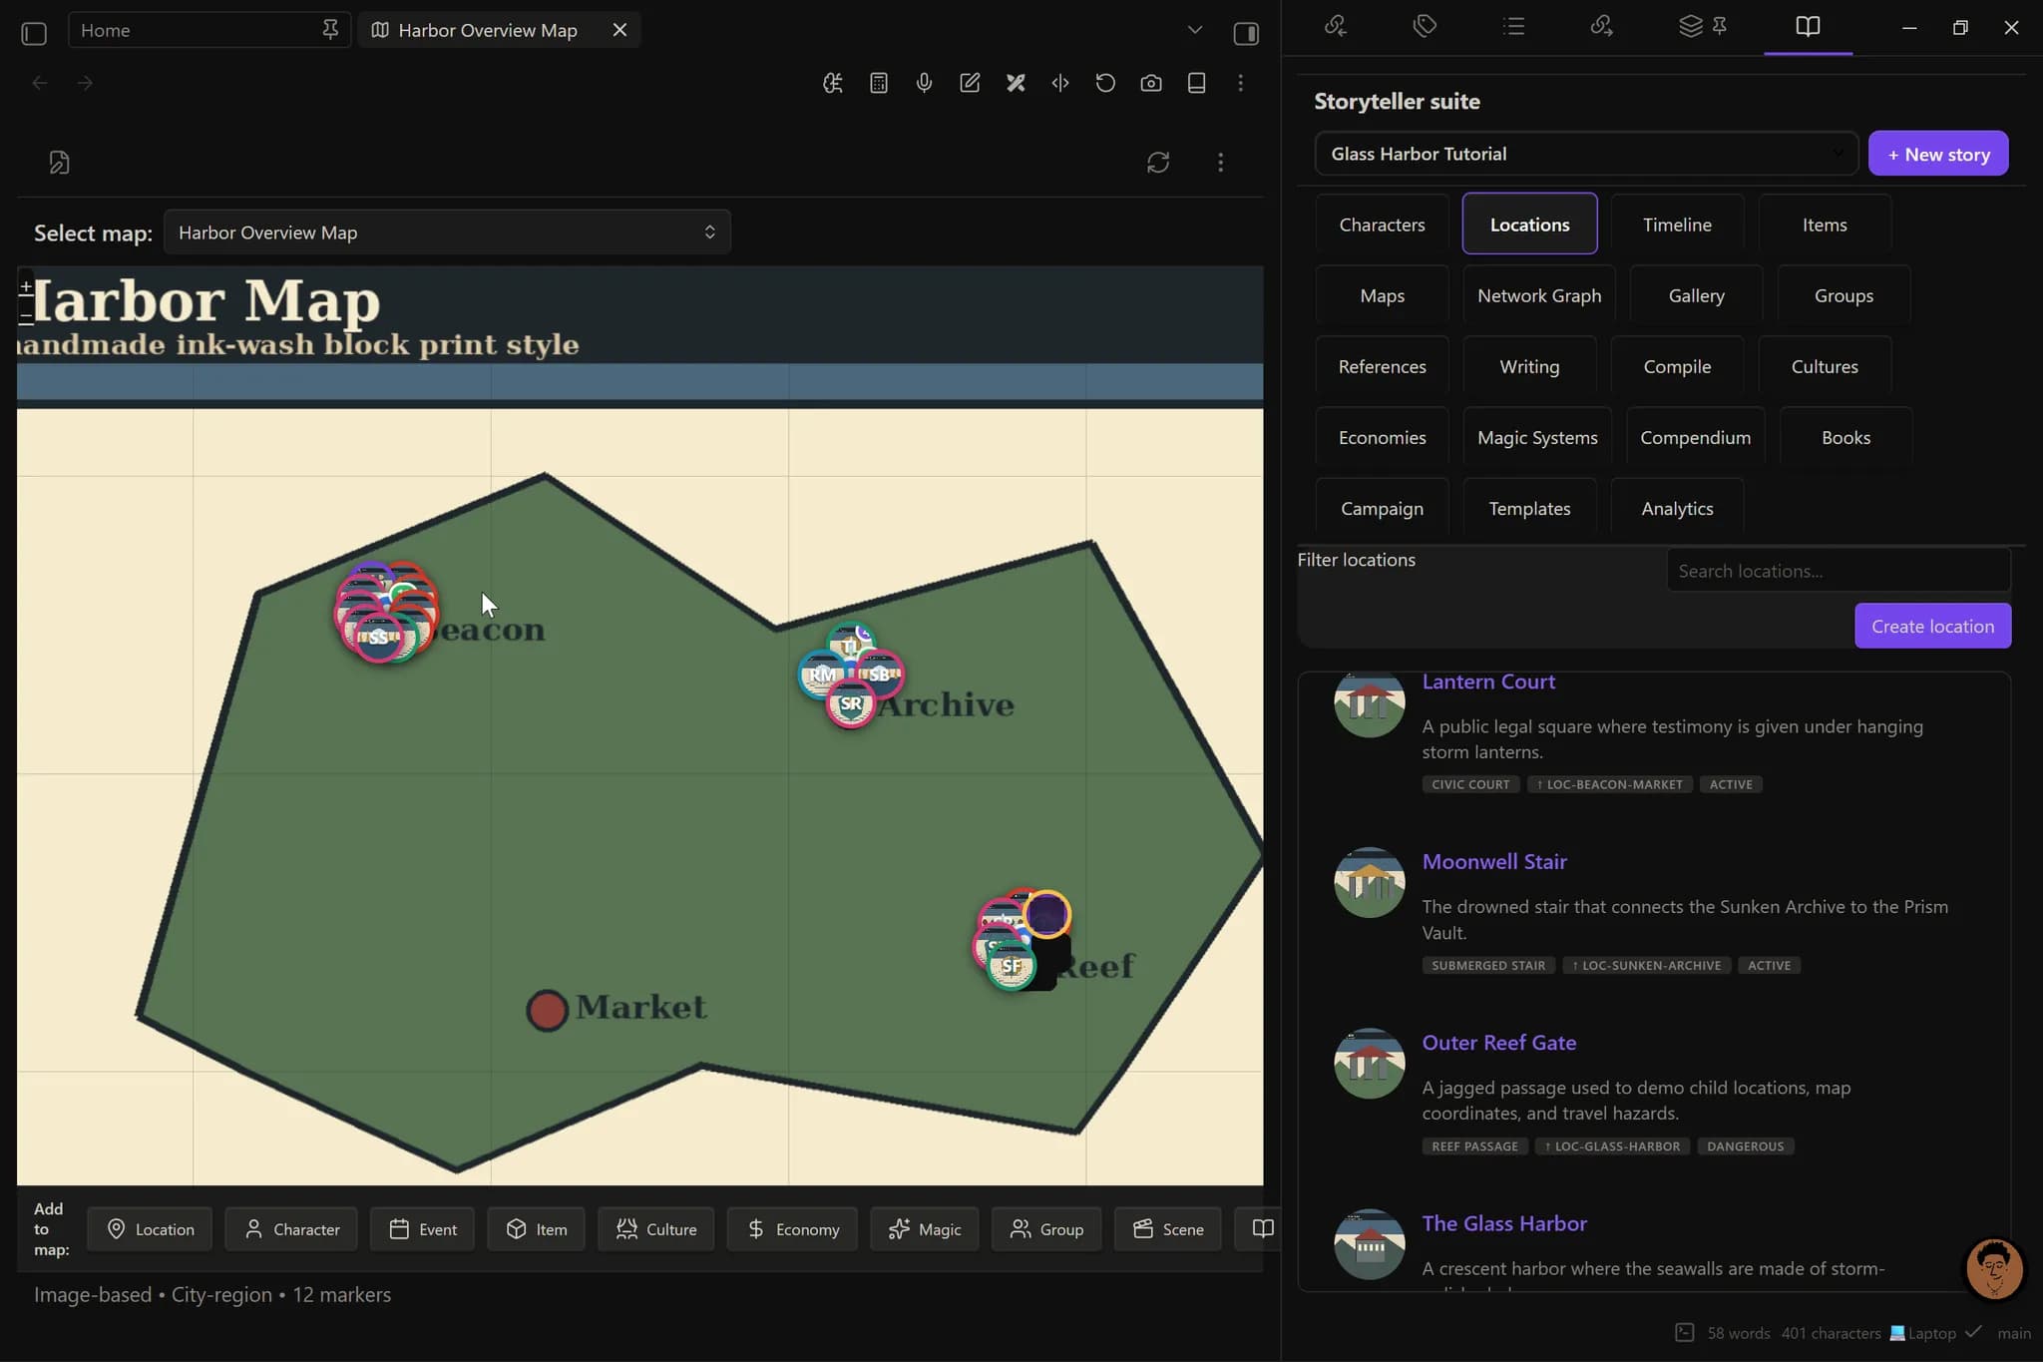2043x1362 pixels.
Task: Click the SF marker near Reef
Action: (1011, 965)
